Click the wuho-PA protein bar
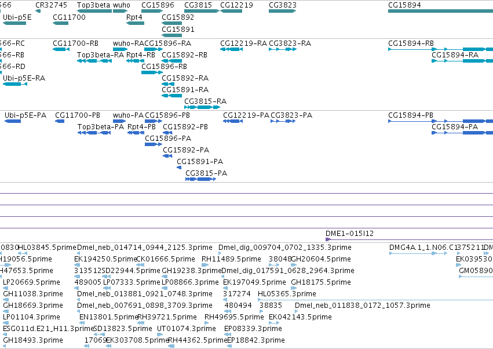 [119, 121]
